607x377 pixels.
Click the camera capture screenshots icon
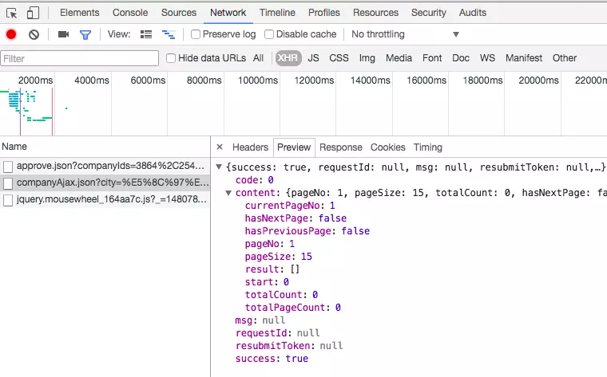(x=63, y=34)
